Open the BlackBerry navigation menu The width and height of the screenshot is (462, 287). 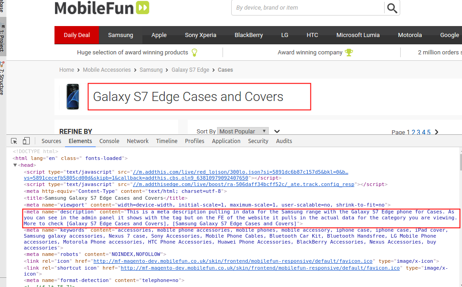(249, 35)
